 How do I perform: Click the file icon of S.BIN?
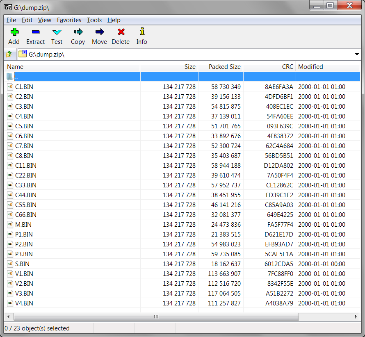[10, 264]
